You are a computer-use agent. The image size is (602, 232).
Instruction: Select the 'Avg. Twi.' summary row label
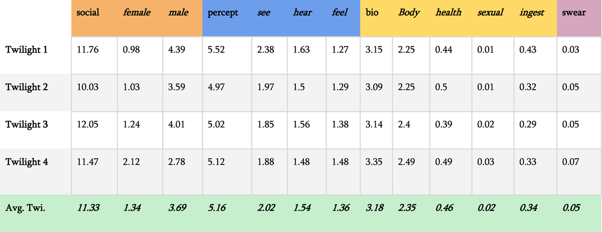[x=26, y=207]
